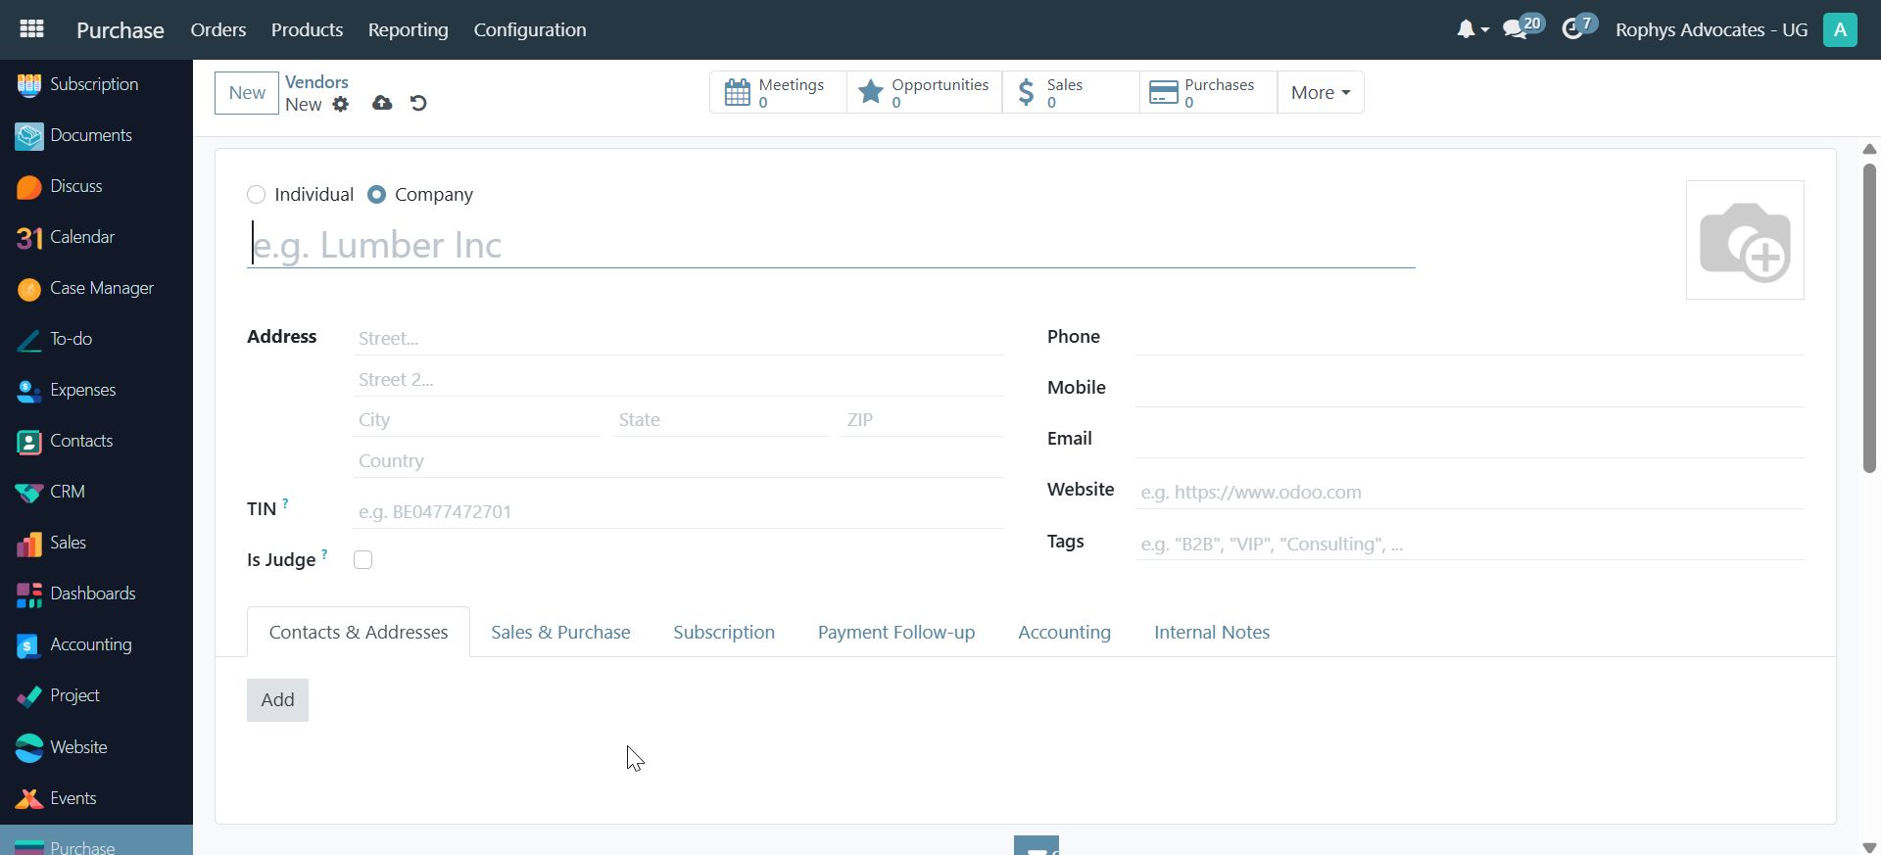
Task: Open Discuss app in sidebar
Action: [x=96, y=186]
